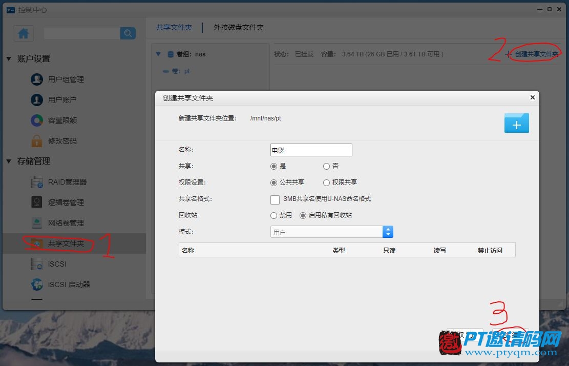Click the 禁止访问 column header
Viewport: 569px width, 366px height.
pyautogui.click(x=490, y=250)
